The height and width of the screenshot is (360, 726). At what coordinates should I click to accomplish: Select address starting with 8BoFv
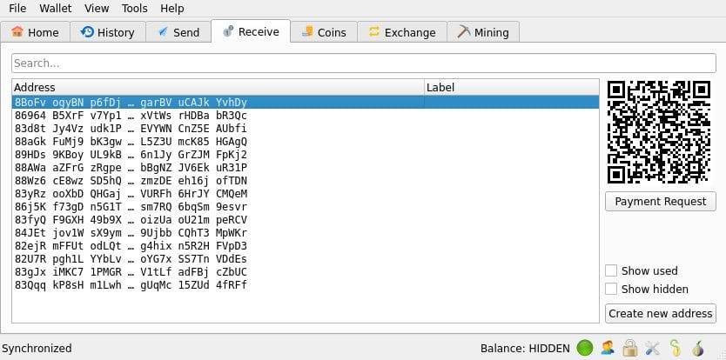pyautogui.click(x=306, y=103)
